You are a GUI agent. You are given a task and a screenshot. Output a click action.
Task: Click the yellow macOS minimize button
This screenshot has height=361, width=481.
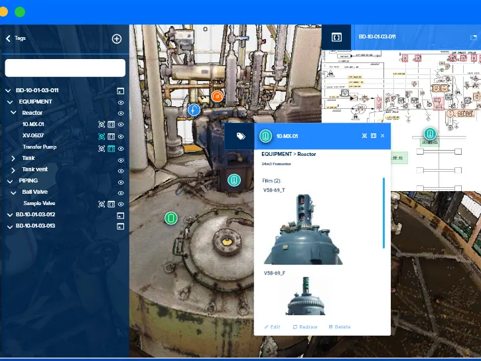point(3,12)
